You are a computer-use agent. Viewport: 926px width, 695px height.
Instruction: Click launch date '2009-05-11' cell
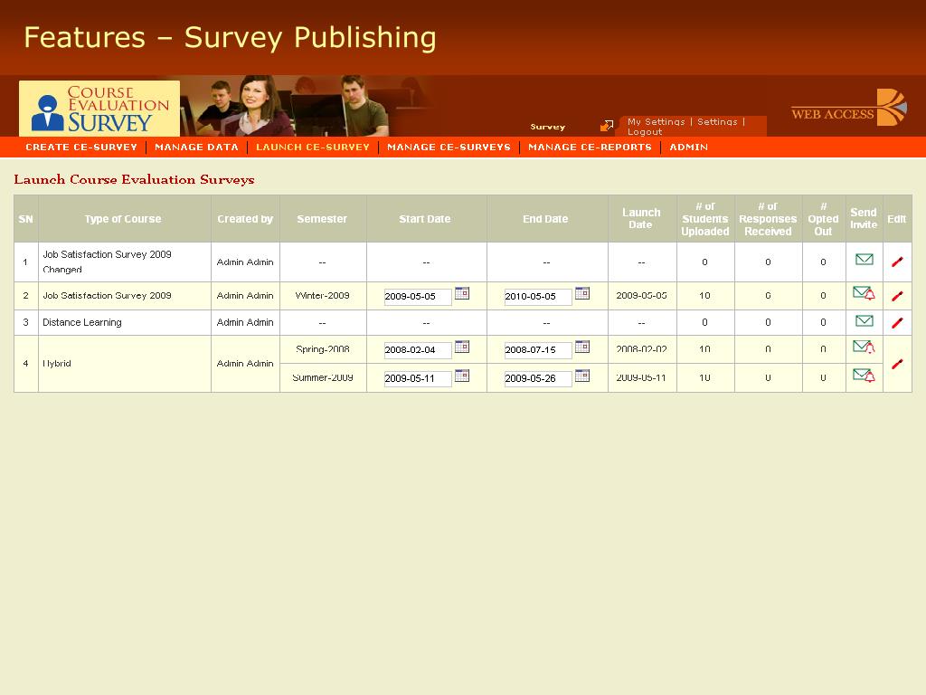641,377
